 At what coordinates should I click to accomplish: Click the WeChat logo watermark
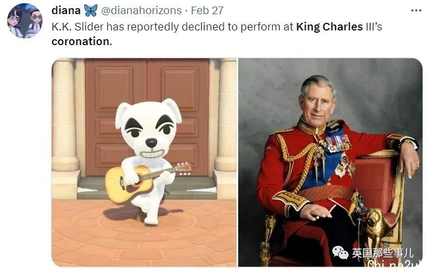click(x=340, y=252)
